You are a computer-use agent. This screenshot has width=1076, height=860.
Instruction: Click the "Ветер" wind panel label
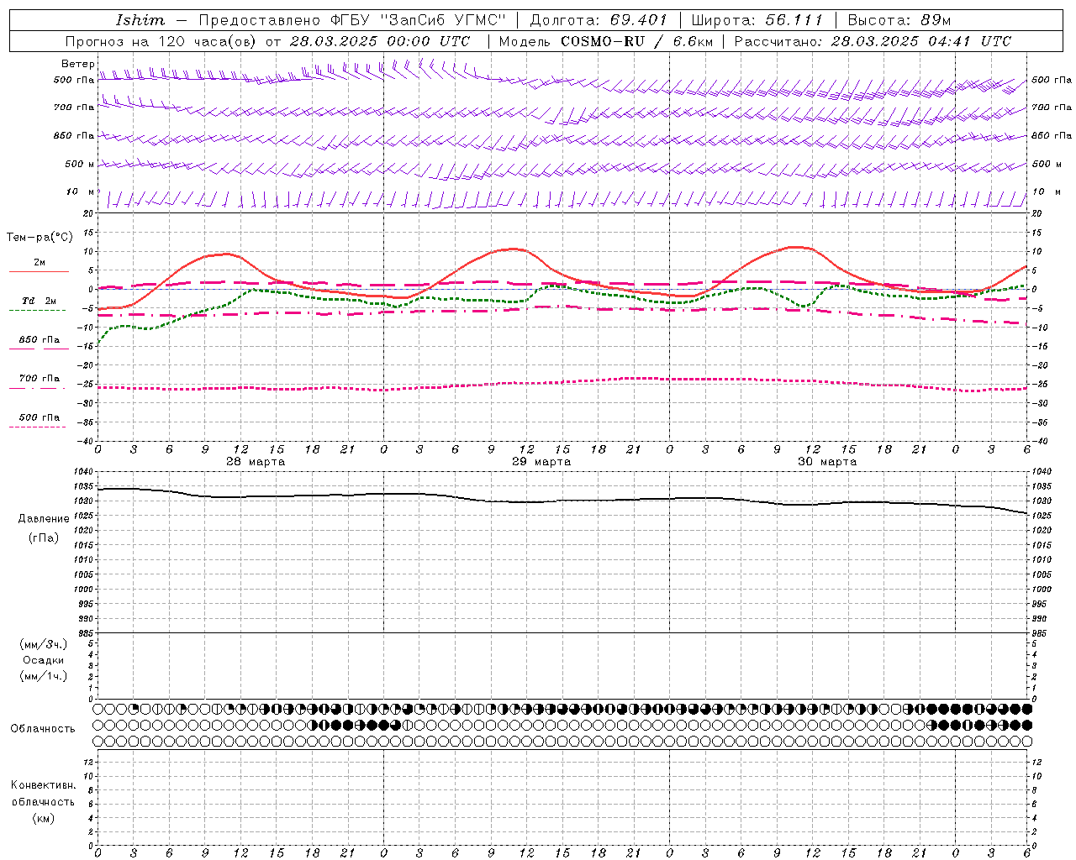coord(78,64)
